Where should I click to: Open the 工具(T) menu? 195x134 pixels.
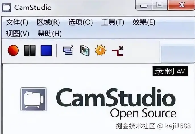(x=113, y=22)
